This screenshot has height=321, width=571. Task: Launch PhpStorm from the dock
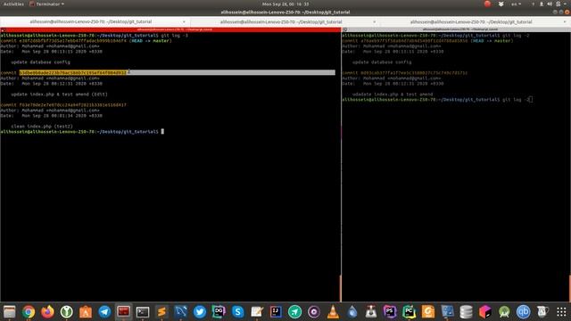coord(390,311)
